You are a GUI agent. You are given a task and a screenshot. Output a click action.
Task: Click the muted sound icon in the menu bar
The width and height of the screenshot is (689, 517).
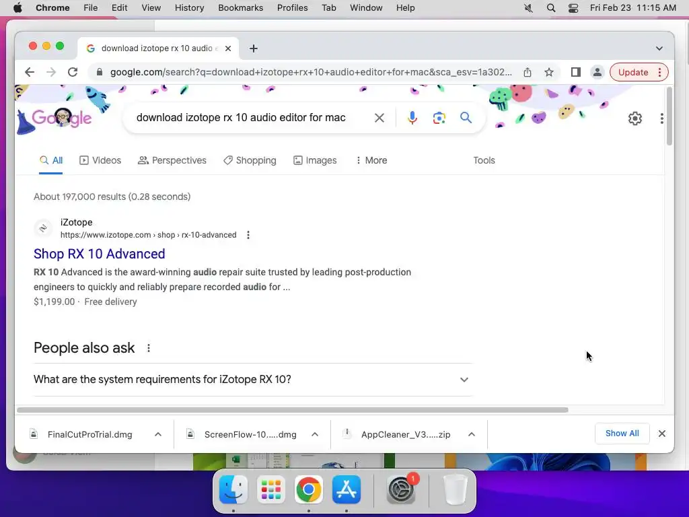tap(528, 8)
